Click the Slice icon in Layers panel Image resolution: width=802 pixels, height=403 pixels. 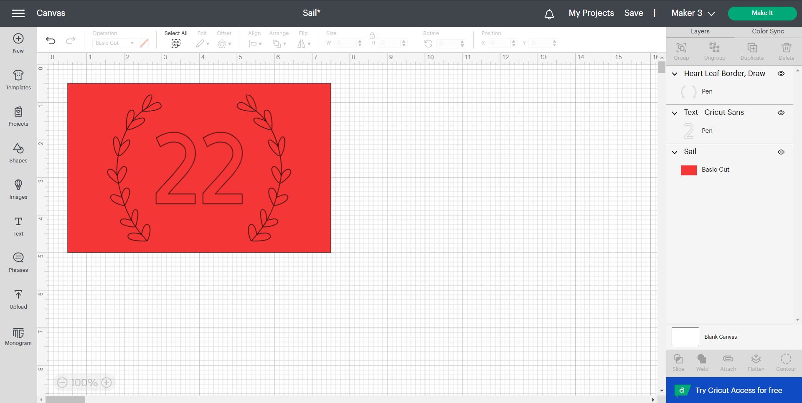(x=678, y=362)
